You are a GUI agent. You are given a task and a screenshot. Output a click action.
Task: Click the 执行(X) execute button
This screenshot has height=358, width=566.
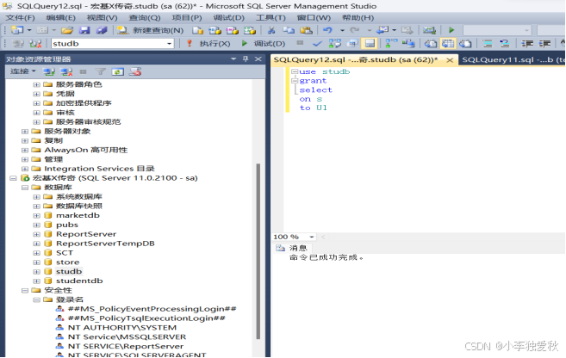click(x=208, y=44)
